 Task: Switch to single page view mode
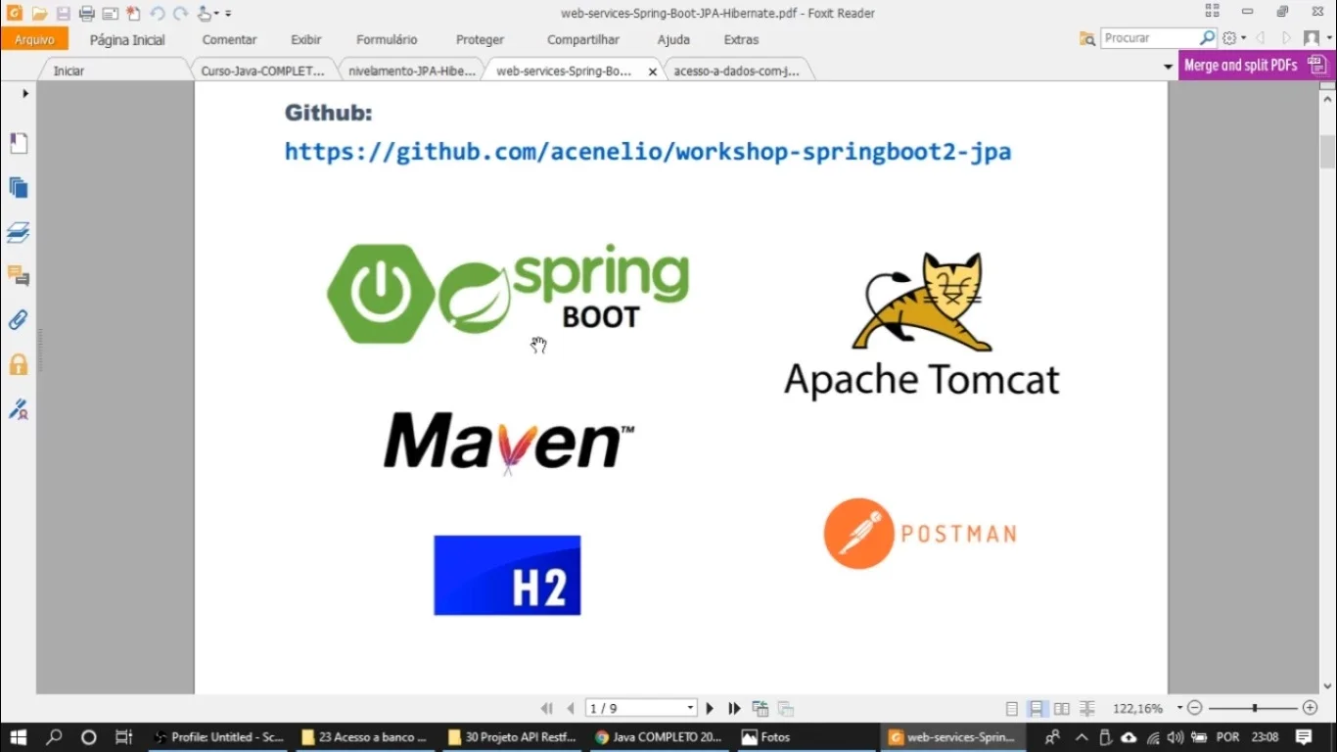pos(1012,709)
